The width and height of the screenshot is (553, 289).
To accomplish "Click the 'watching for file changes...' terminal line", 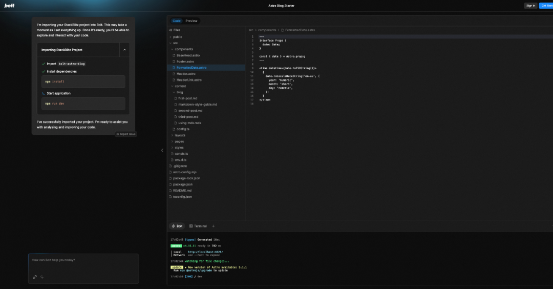I will tap(207, 261).
